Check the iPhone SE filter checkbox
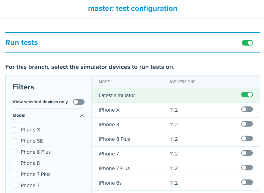This screenshot has width=264, height=193. [x=15, y=141]
